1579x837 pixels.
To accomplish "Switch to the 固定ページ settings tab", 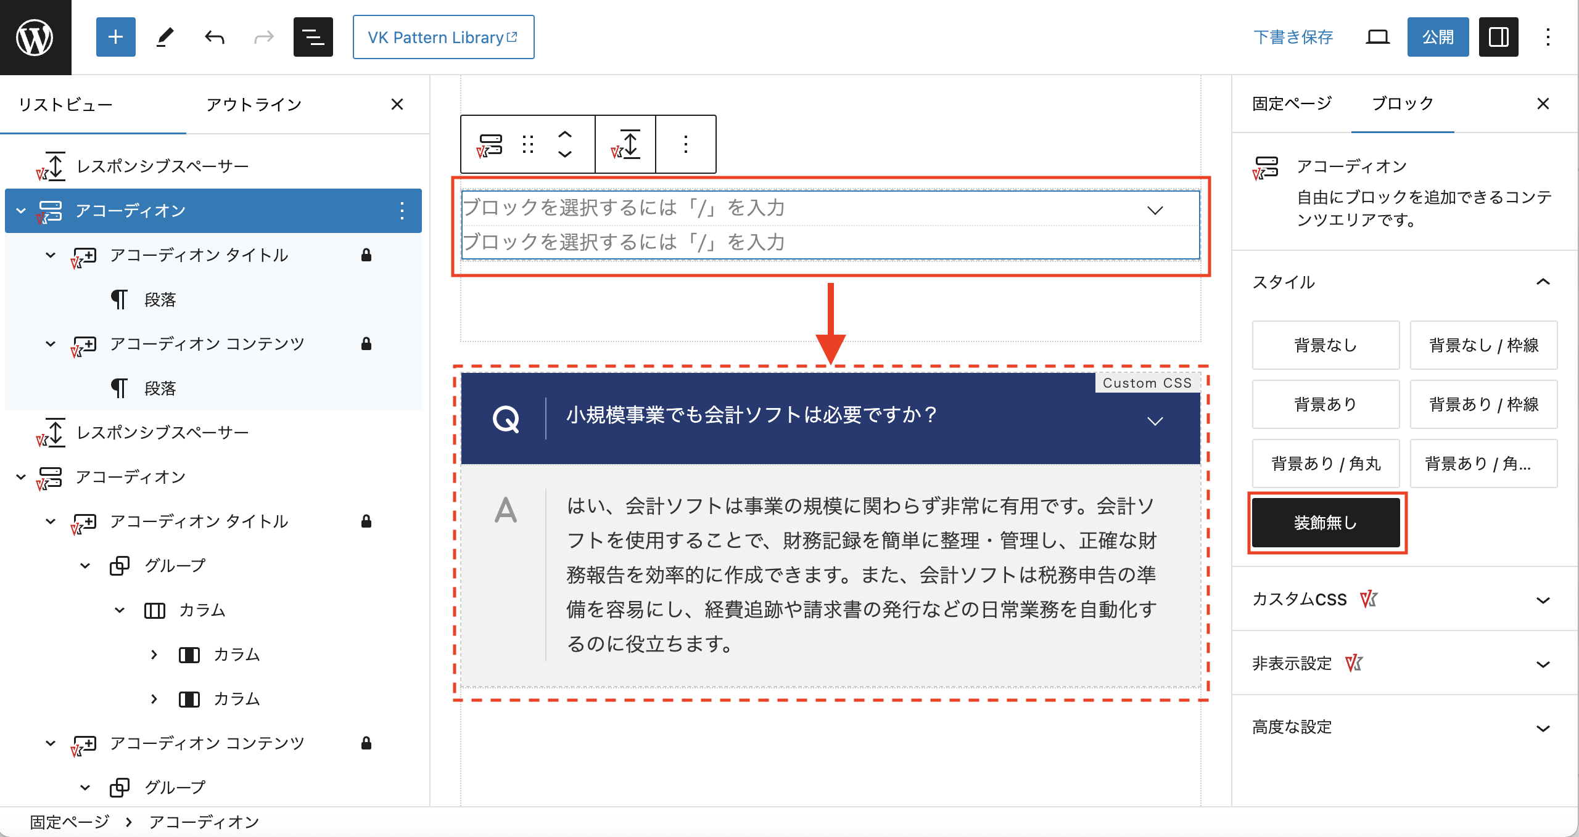I will (x=1292, y=104).
